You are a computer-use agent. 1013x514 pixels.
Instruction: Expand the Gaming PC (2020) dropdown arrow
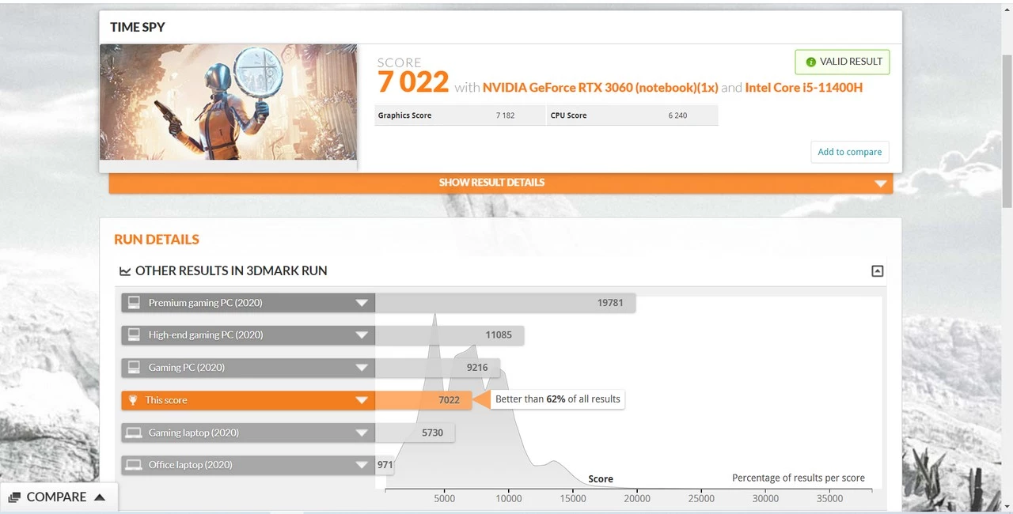(x=362, y=368)
